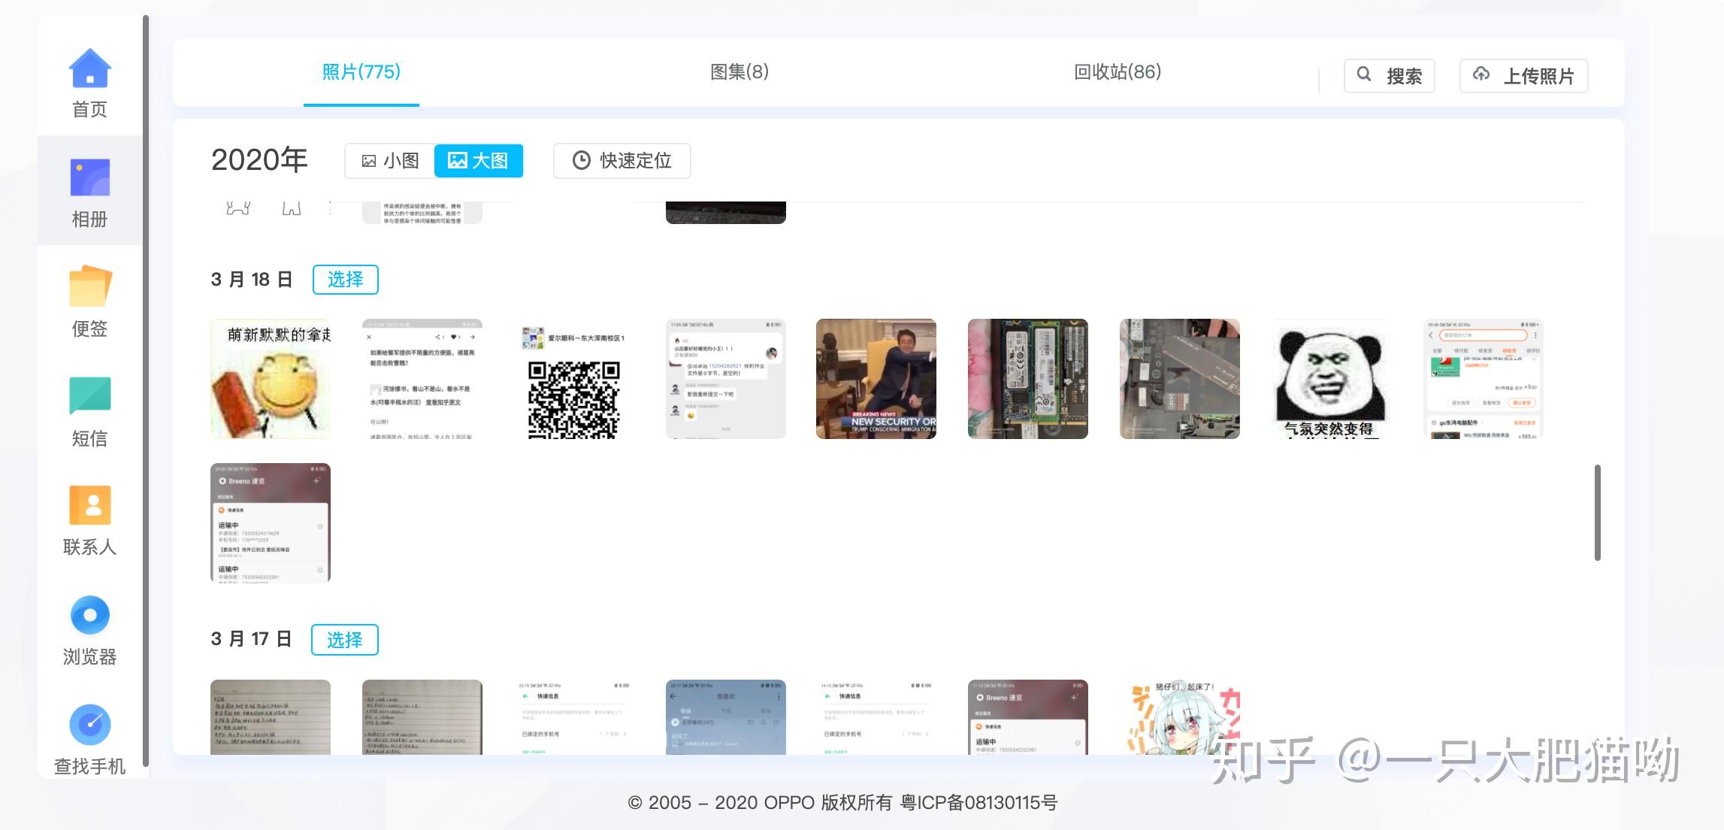Image resolution: width=1724 pixels, height=830 pixels.
Task: Click the 上传照片 button
Action: (1524, 75)
